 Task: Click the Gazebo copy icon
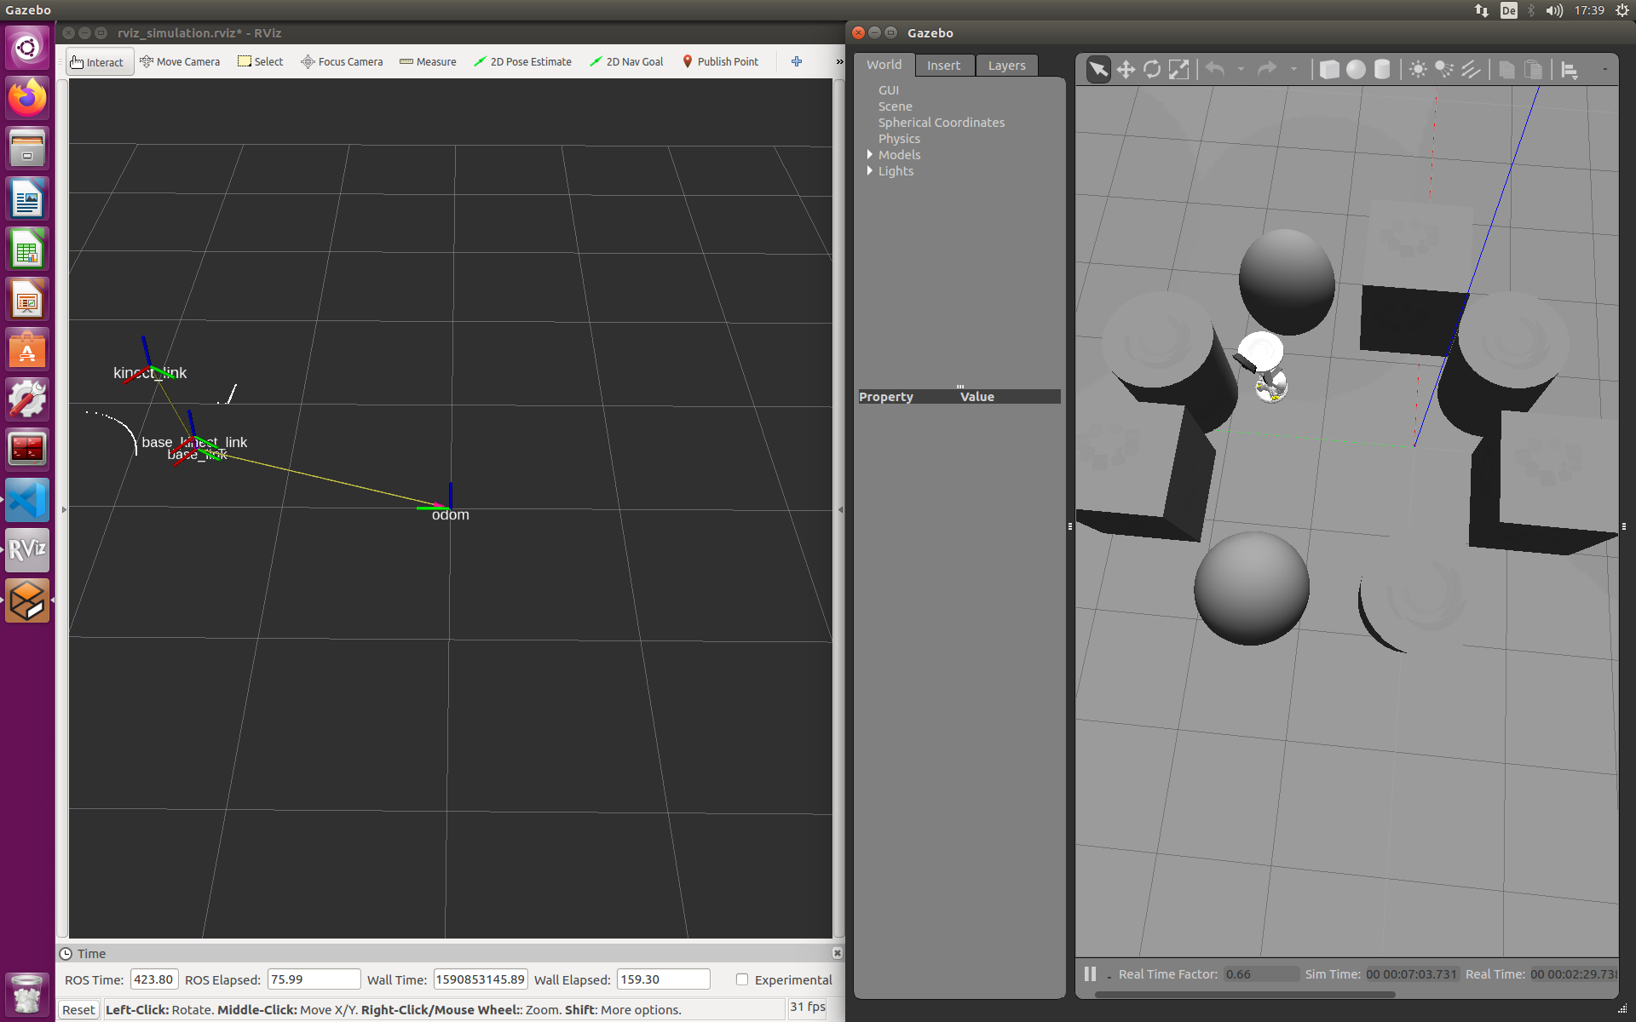[1506, 69]
